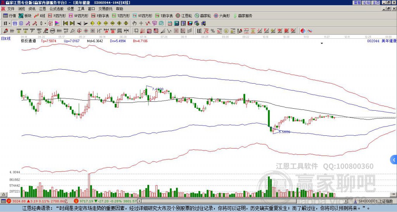Launch the 江恩轮 Gann wheel
397x212 pixels.
(x=184, y=15)
